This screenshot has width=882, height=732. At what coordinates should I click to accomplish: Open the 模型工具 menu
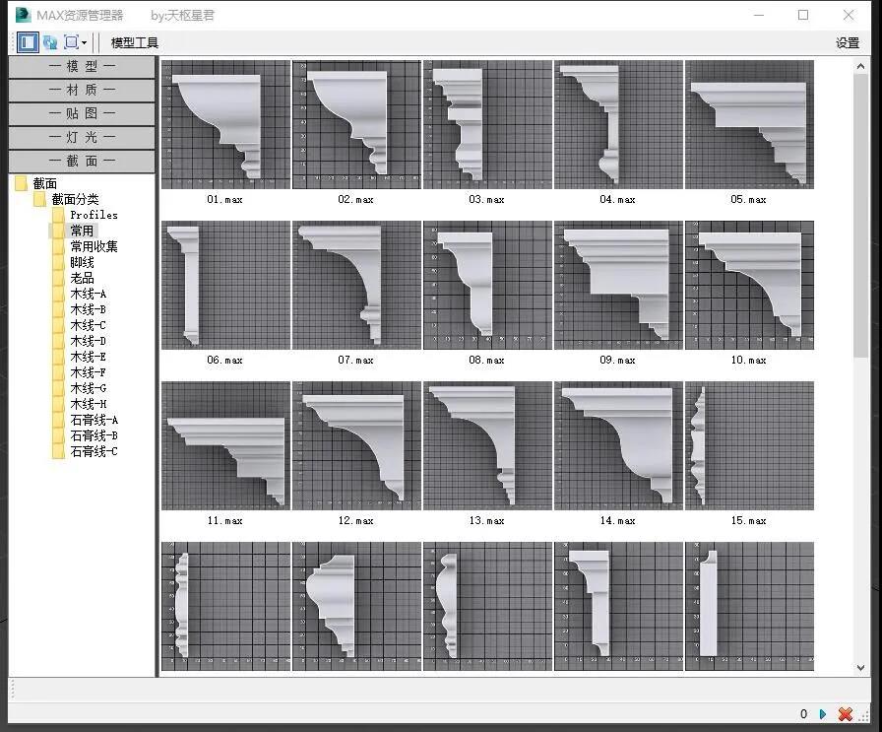[x=134, y=42]
